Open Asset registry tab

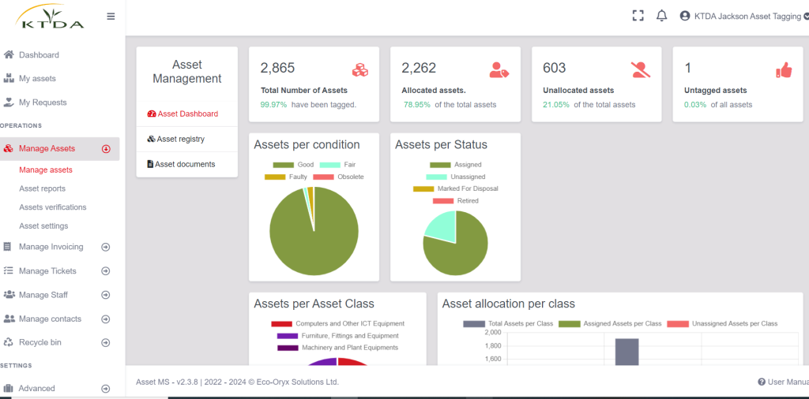tap(180, 139)
